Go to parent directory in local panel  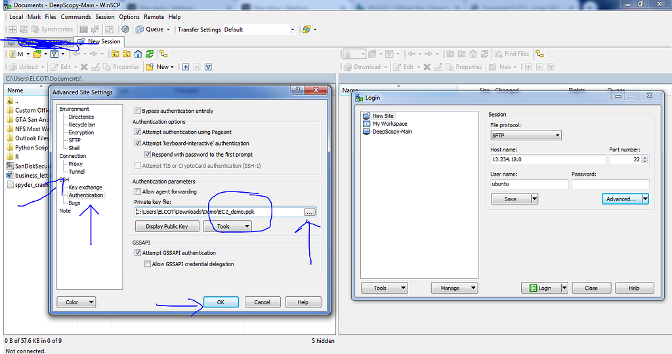(115, 54)
